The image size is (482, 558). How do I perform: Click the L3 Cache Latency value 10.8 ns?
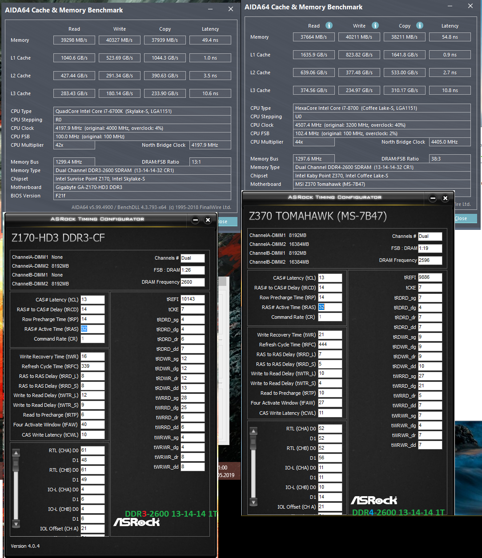coord(450,90)
